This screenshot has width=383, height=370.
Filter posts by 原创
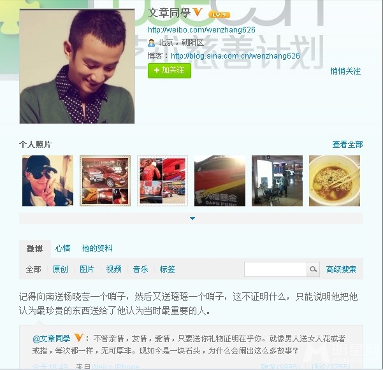(x=60, y=269)
